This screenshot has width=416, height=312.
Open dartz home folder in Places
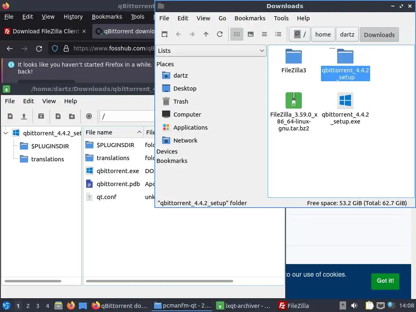coord(180,76)
